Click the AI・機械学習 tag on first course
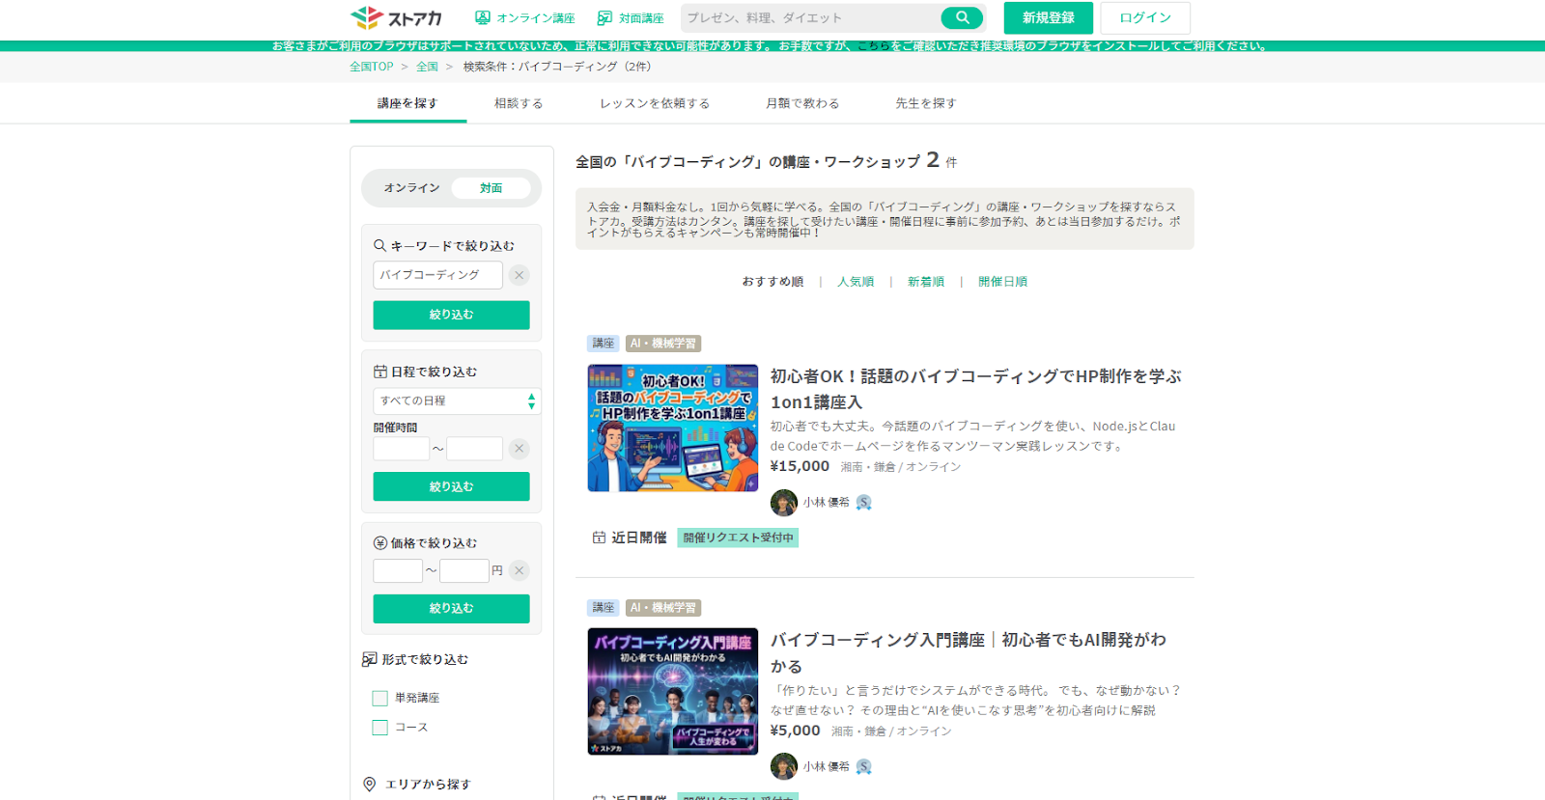The width and height of the screenshot is (1545, 800). pos(663,344)
